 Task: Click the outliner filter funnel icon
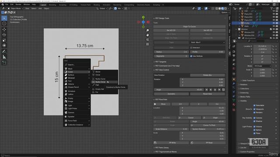pos(272,8)
